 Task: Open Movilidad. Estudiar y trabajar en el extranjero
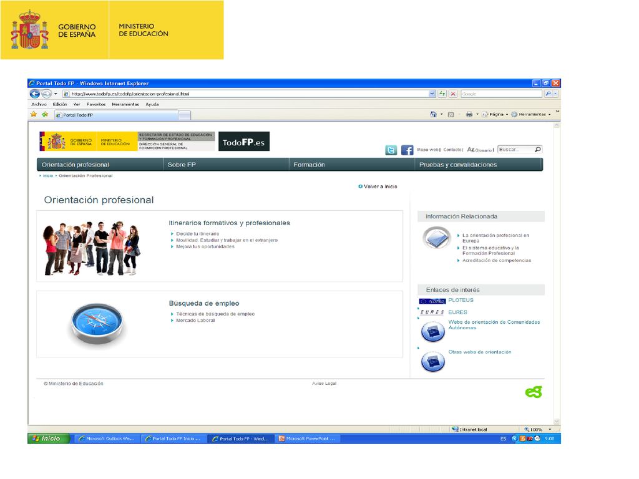click(227, 240)
